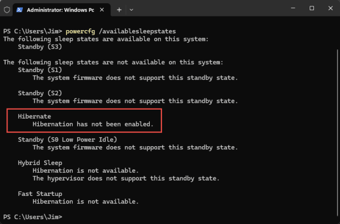Viewport: 340px width, 224px height.
Task: Click the Hybrid Sleep heading
Action: pyautogui.click(x=40, y=163)
